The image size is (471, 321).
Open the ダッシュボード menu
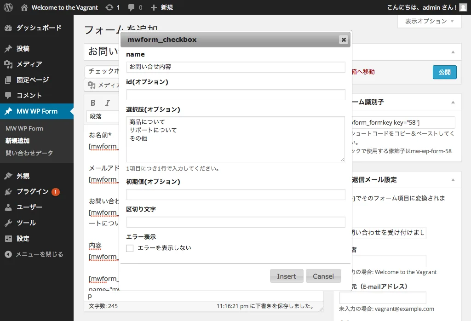tap(37, 28)
